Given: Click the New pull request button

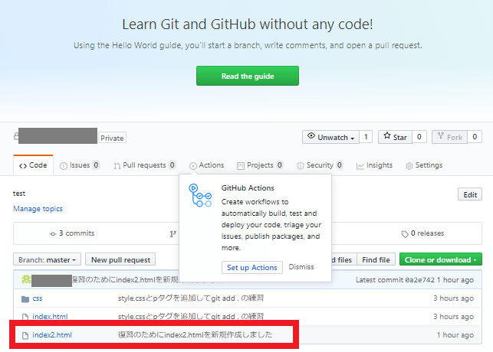Looking at the screenshot, I should [x=120, y=259].
